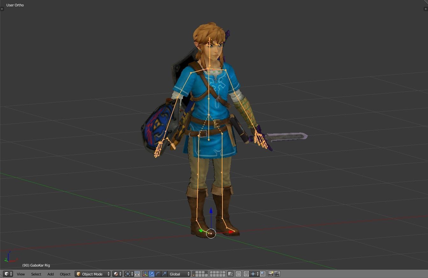The height and width of the screenshot is (278, 428).
Task: Click the fifth layer button in top row
Action: [206, 272]
